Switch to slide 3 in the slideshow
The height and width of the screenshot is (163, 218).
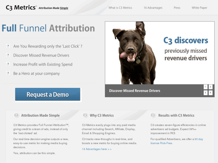tap(205, 93)
